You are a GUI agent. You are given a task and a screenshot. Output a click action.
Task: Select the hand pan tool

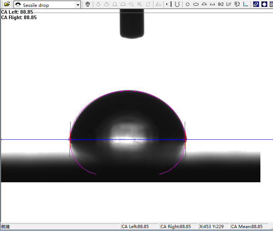(x=88, y=4)
